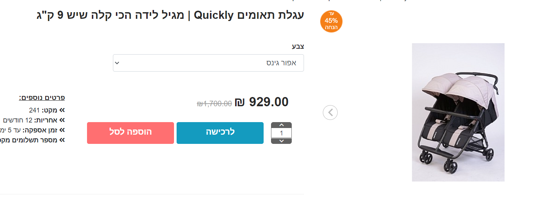Increase quantity with the up arrow
The image size is (555, 197).
(281, 125)
